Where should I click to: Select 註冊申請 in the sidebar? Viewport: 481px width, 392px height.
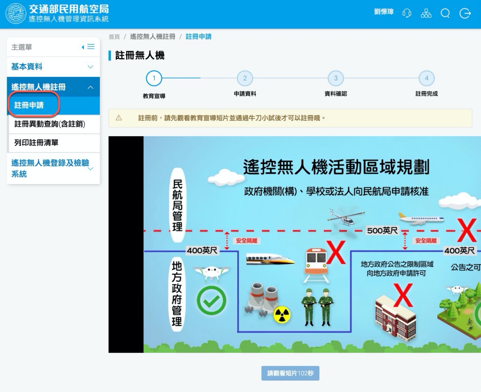(x=53, y=106)
